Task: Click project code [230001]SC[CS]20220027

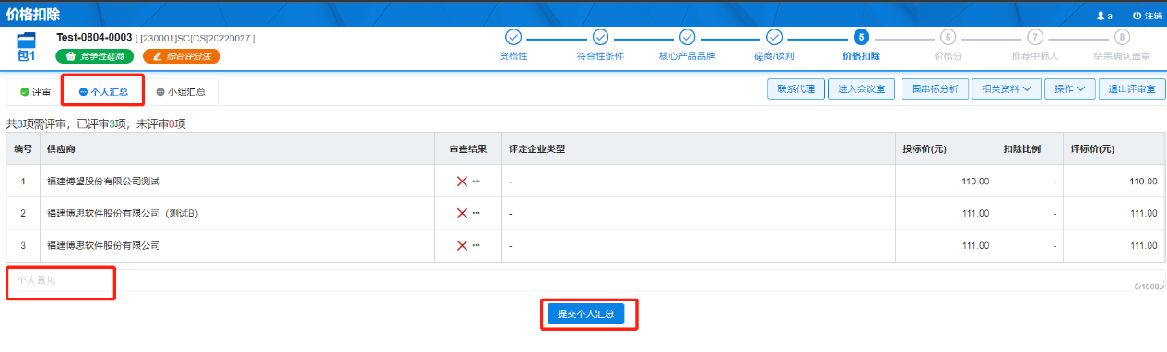Action: pyautogui.click(x=195, y=38)
